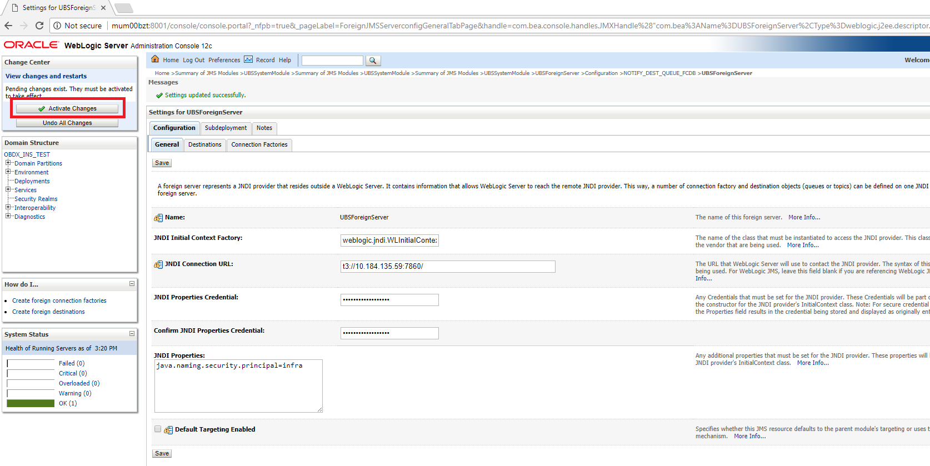Click the Oracle logo
Screen dimensions: 930x466
pos(31,45)
